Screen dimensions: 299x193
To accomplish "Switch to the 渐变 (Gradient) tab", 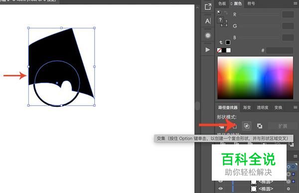I will pyautogui.click(x=247, y=108).
